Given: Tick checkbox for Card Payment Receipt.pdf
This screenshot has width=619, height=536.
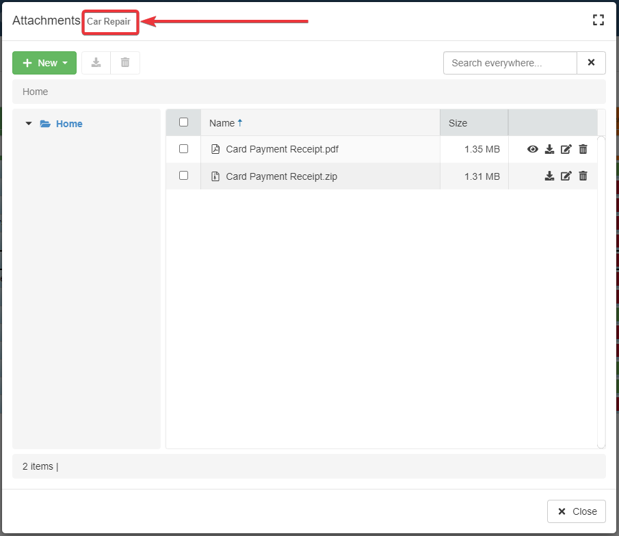Looking at the screenshot, I should pos(183,148).
